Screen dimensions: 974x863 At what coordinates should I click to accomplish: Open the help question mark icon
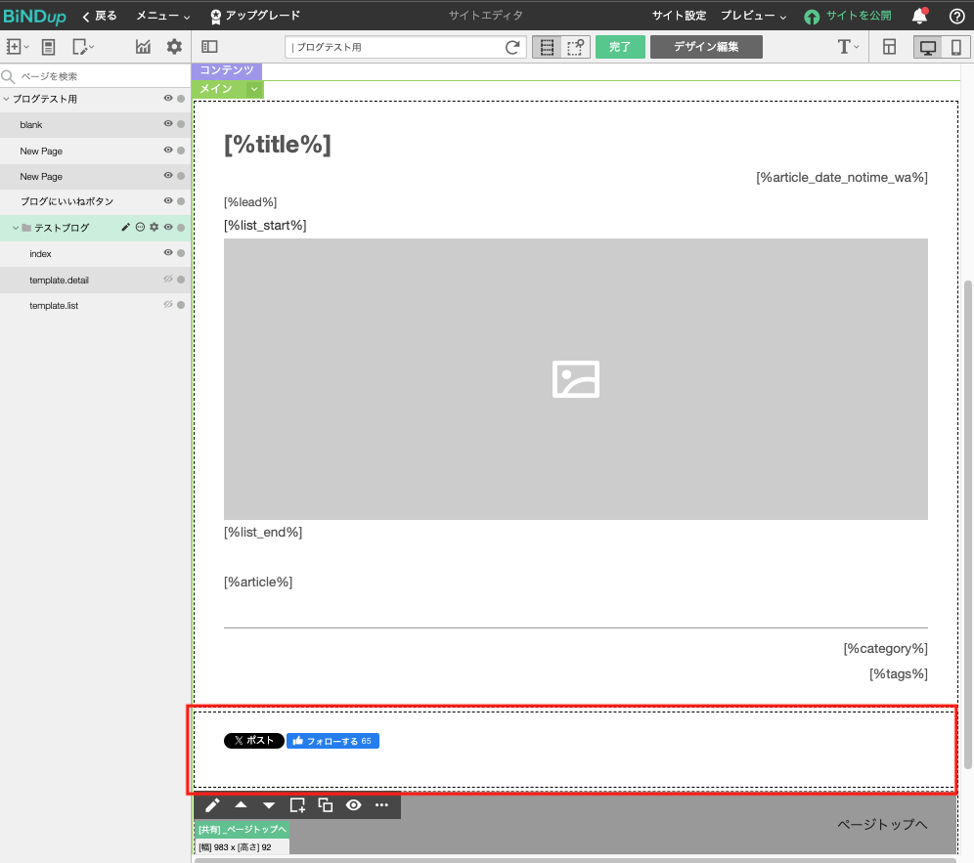click(x=957, y=17)
